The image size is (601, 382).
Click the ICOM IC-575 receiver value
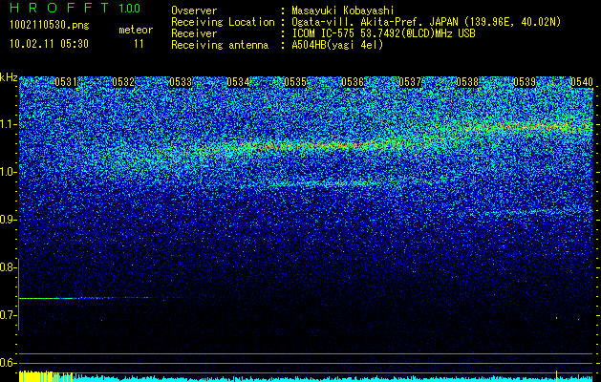384,33
